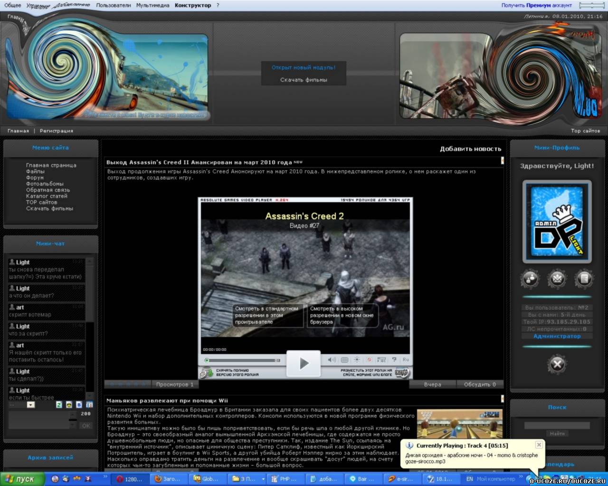Viewport: 608px width, 486px height.
Task: Click the DP Light admin avatar
Action: tap(557, 222)
